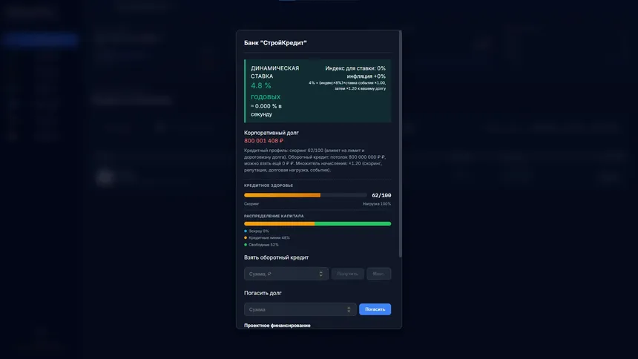The image size is (638, 359).
Task: Click the green Свободные legend dot
Action: (246, 245)
